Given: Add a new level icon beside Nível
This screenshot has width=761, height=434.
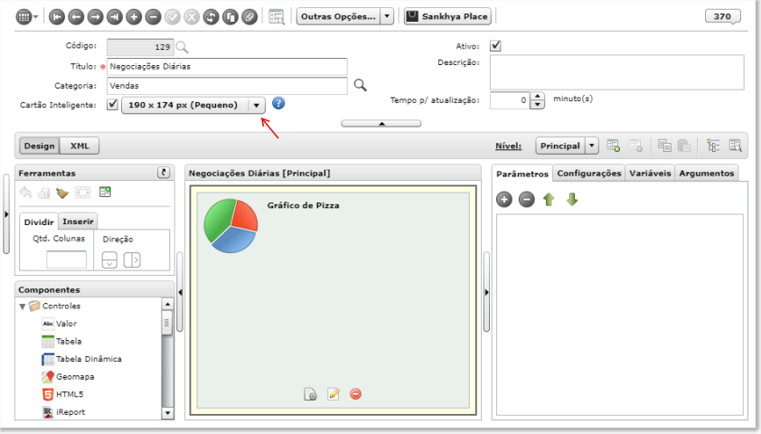Looking at the screenshot, I should coord(614,146).
